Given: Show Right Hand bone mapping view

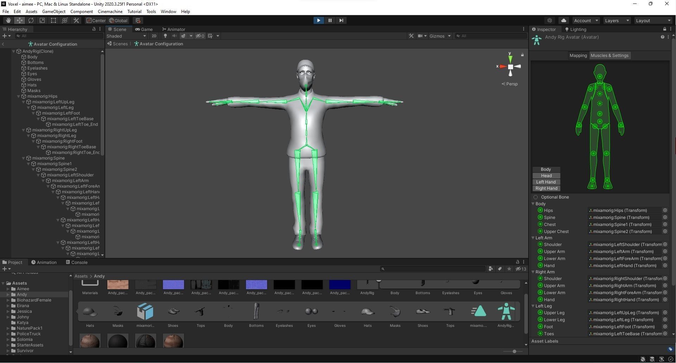Looking at the screenshot, I should click(x=546, y=188).
